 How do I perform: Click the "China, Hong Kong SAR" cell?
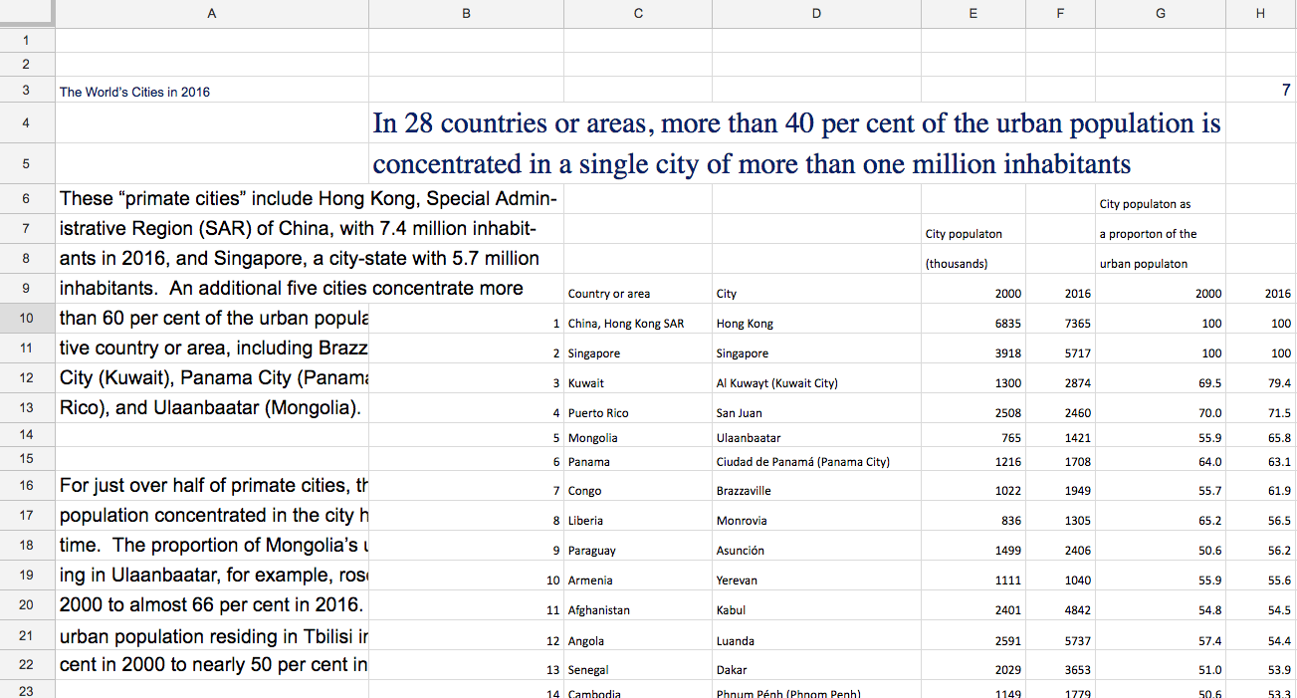click(626, 324)
